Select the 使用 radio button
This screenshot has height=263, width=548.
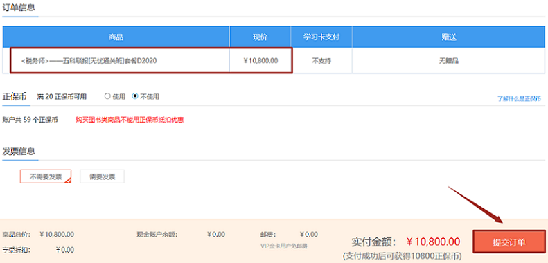click(x=107, y=96)
